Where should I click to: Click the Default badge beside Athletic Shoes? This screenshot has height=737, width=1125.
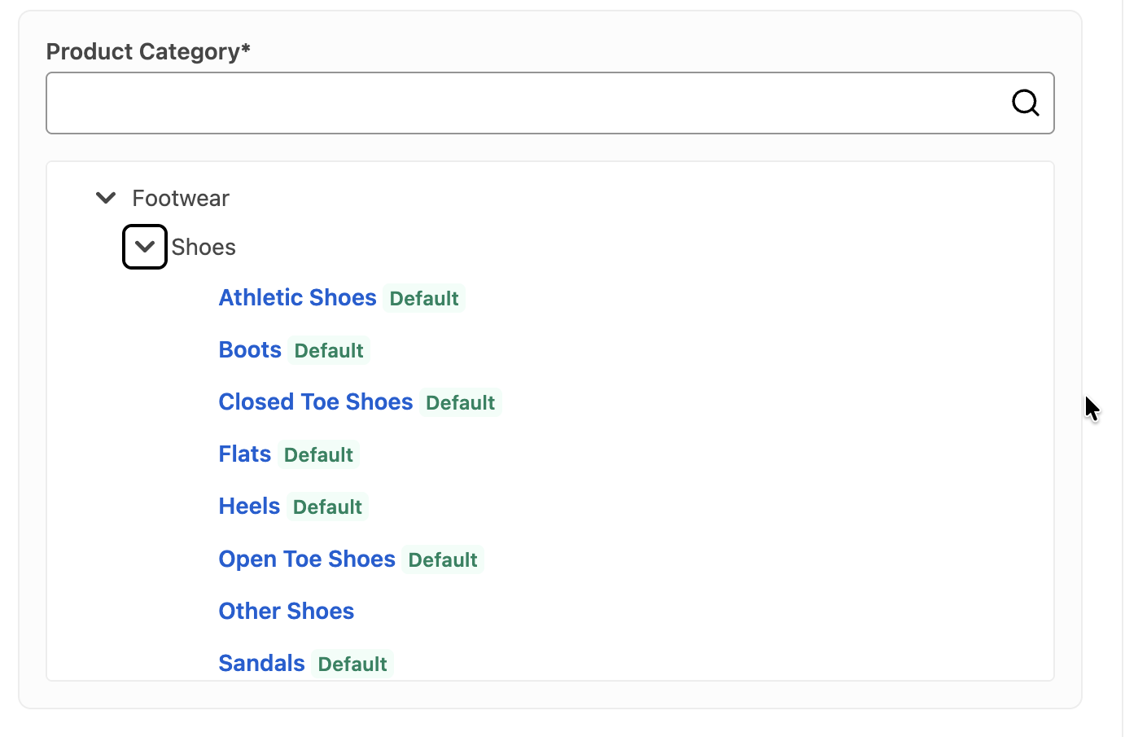[424, 298]
